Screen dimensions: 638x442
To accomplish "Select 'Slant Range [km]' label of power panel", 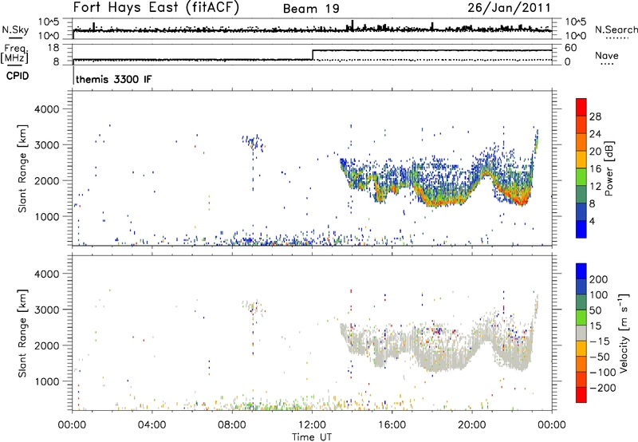I will coord(22,168).
